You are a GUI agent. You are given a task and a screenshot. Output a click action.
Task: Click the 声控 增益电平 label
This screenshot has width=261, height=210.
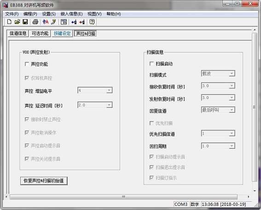38,91
